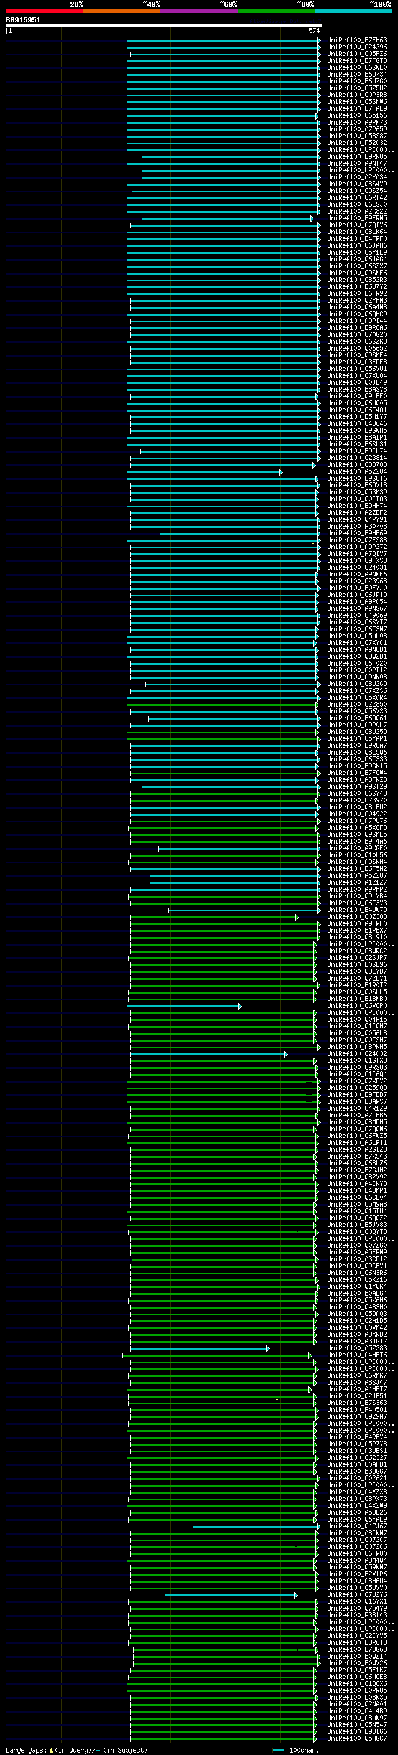398x1755 pixels.
Task: Click alignment bar for UniRef100_B7FH63
Action: coord(223,40)
